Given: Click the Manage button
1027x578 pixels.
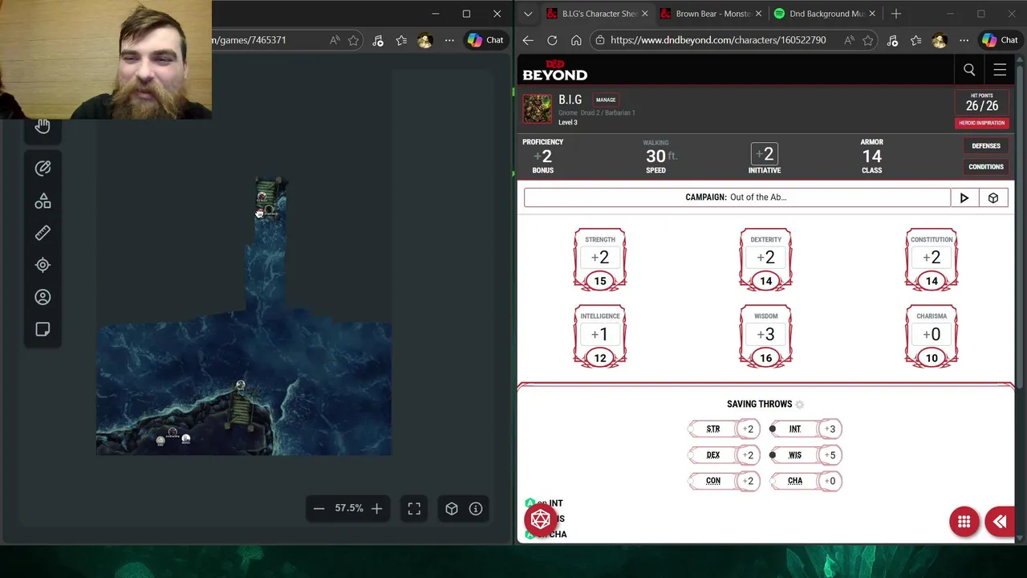Looking at the screenshot, I should [x=606, y=100].
